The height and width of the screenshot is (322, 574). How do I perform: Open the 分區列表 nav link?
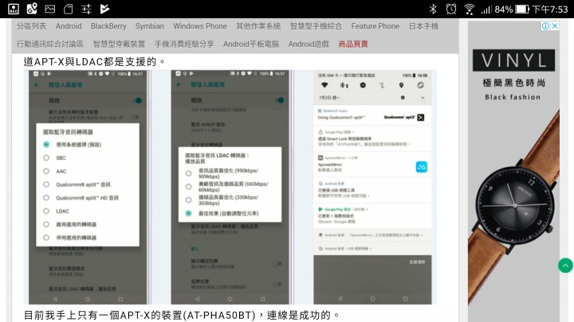(31, 26)
